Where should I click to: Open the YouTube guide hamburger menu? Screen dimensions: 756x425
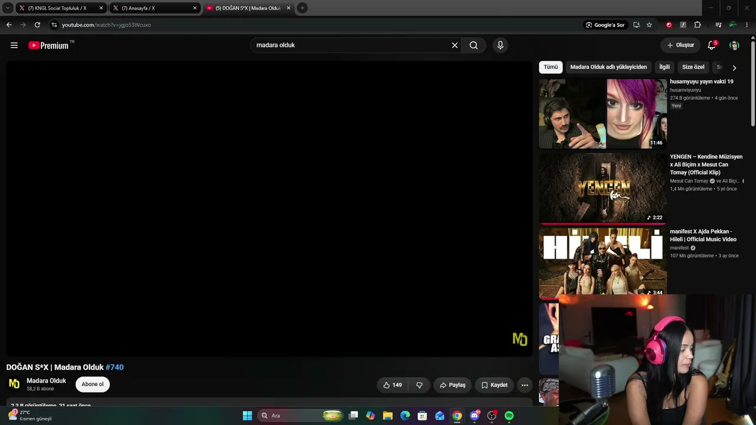(14, 45)
